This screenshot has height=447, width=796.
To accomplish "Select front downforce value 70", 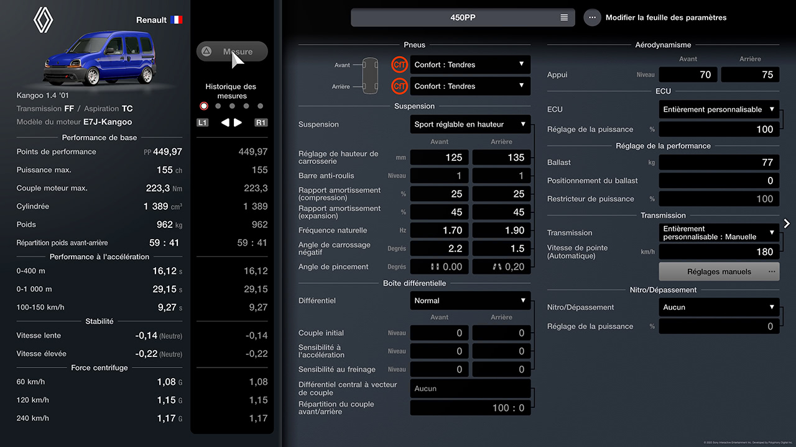I will [688, 74].
